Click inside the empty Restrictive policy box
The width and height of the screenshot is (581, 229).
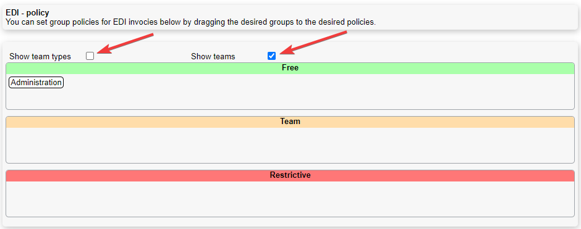290,199
